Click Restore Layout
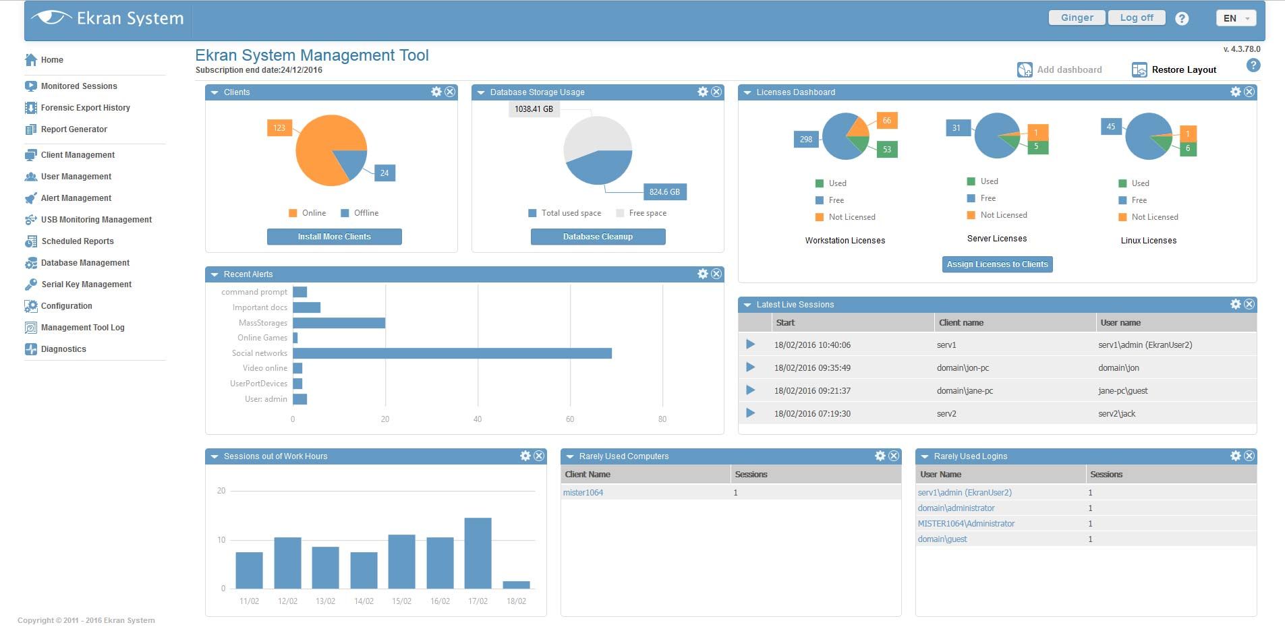The image size is (1285, 629). pyautogui.click(x=1174, y=69)
